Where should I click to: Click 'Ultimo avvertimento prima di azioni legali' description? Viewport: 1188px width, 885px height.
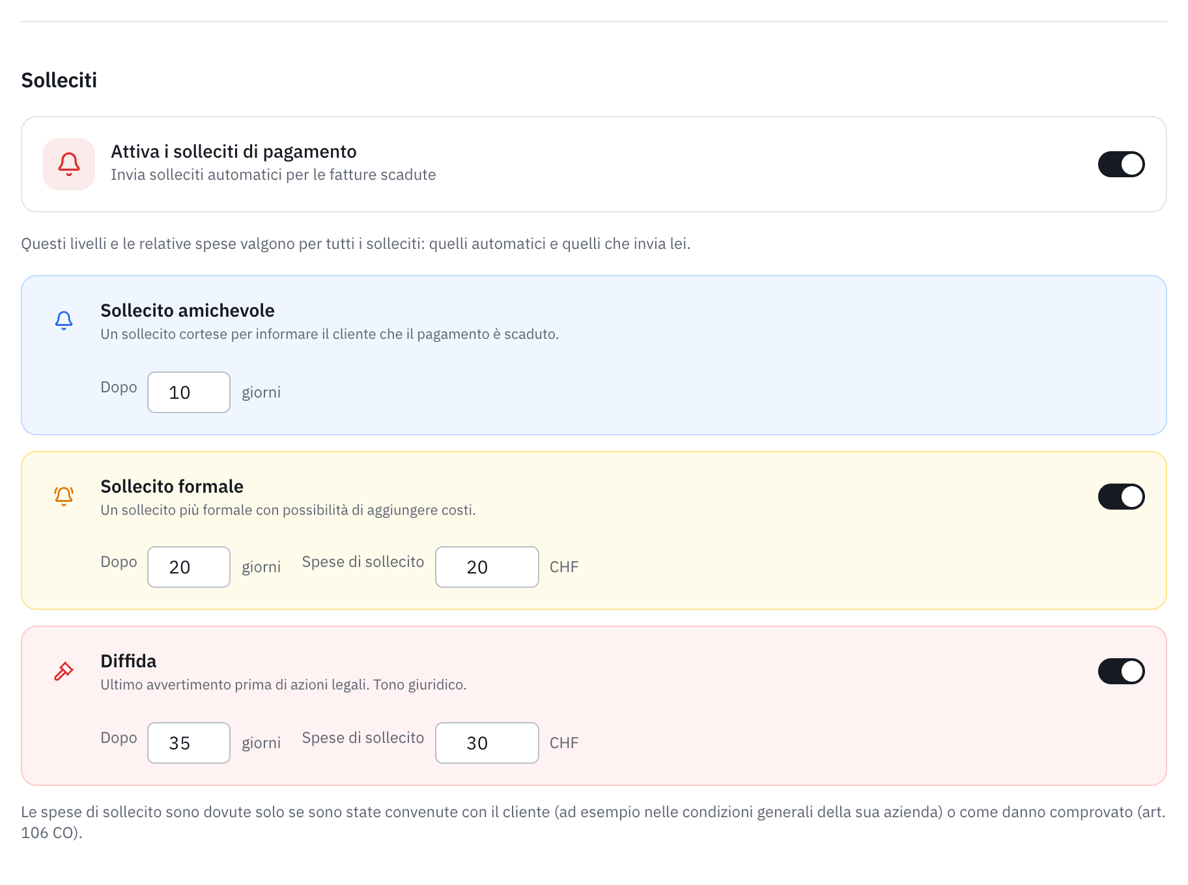click(x=283, y=684)
